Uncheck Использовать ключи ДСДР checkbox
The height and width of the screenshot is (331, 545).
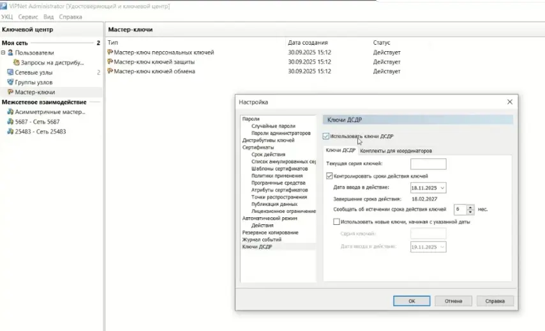327,136
